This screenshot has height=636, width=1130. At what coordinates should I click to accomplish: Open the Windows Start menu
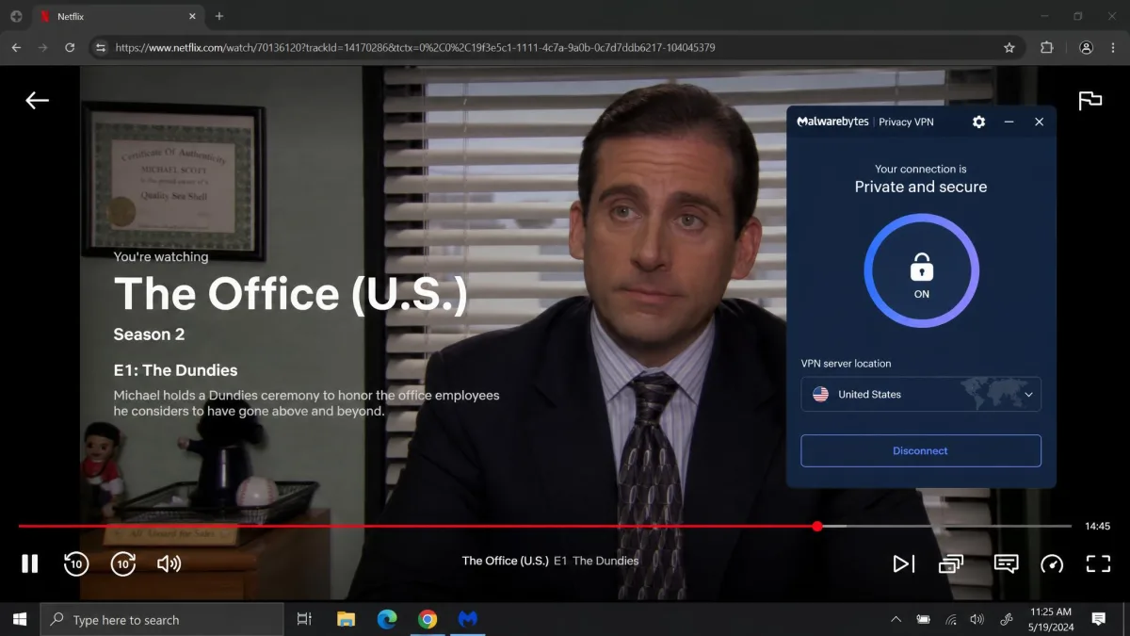click(20, 619)
